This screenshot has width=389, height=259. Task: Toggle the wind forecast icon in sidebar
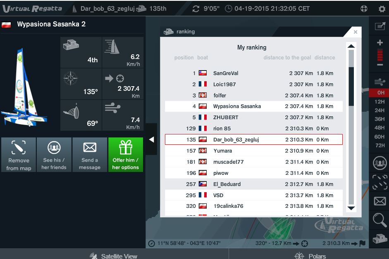(380, 82)
